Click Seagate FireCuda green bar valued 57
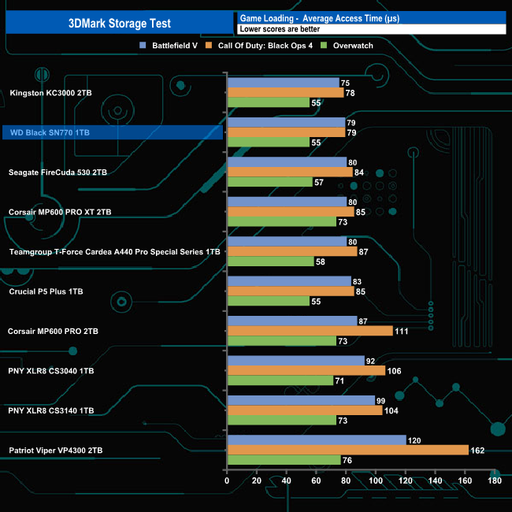 (x=270, y=182)
